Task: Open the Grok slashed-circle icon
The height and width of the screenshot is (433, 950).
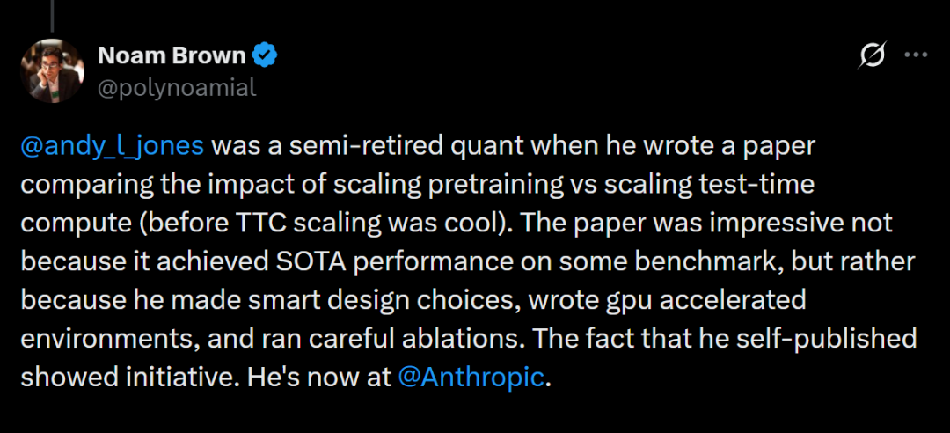Action: [872, 56]
